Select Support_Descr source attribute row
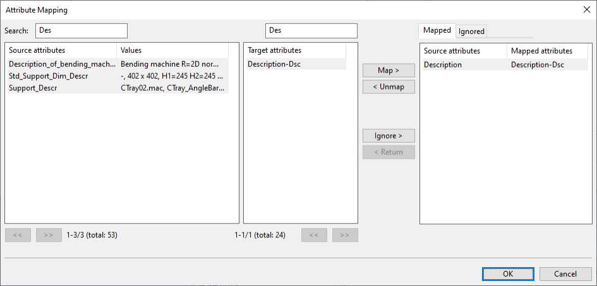Image resolution: width=597 pixels, height=286 pixels. 33,88
